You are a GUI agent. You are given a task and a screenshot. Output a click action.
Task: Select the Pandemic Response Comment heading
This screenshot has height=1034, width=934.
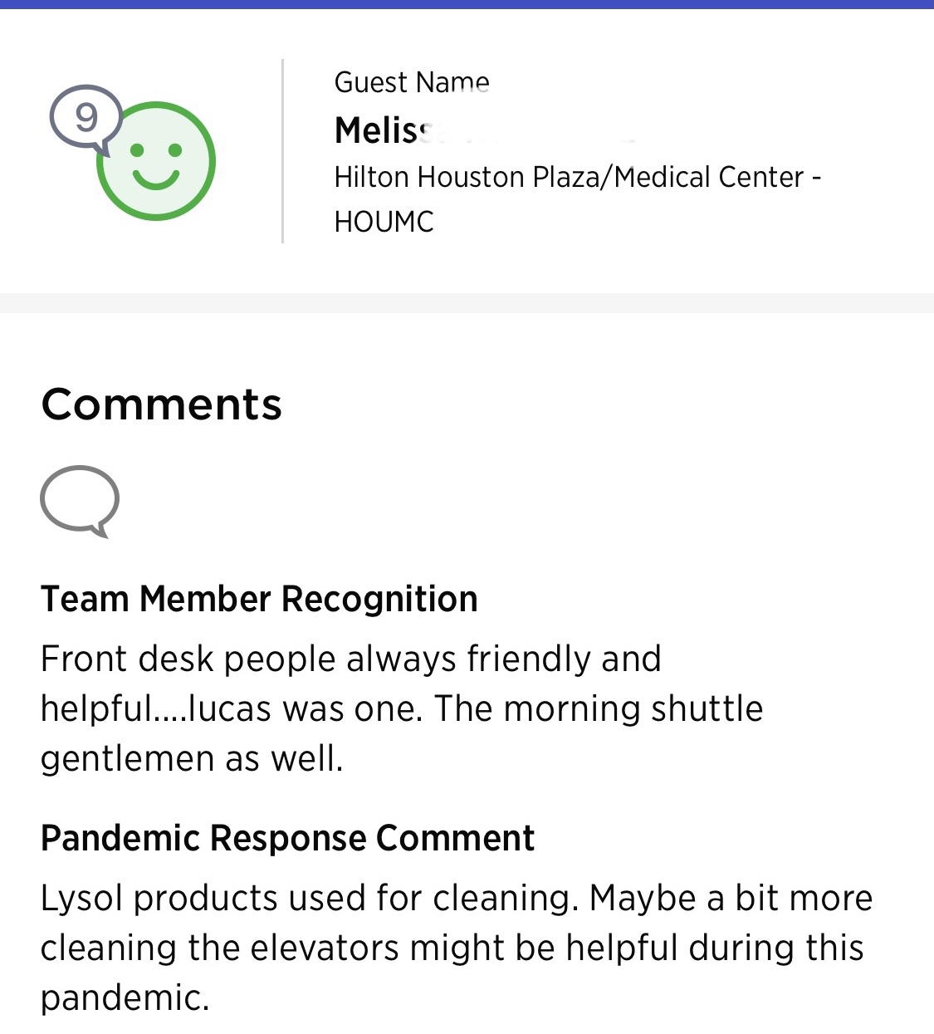[x=287, y=838]
